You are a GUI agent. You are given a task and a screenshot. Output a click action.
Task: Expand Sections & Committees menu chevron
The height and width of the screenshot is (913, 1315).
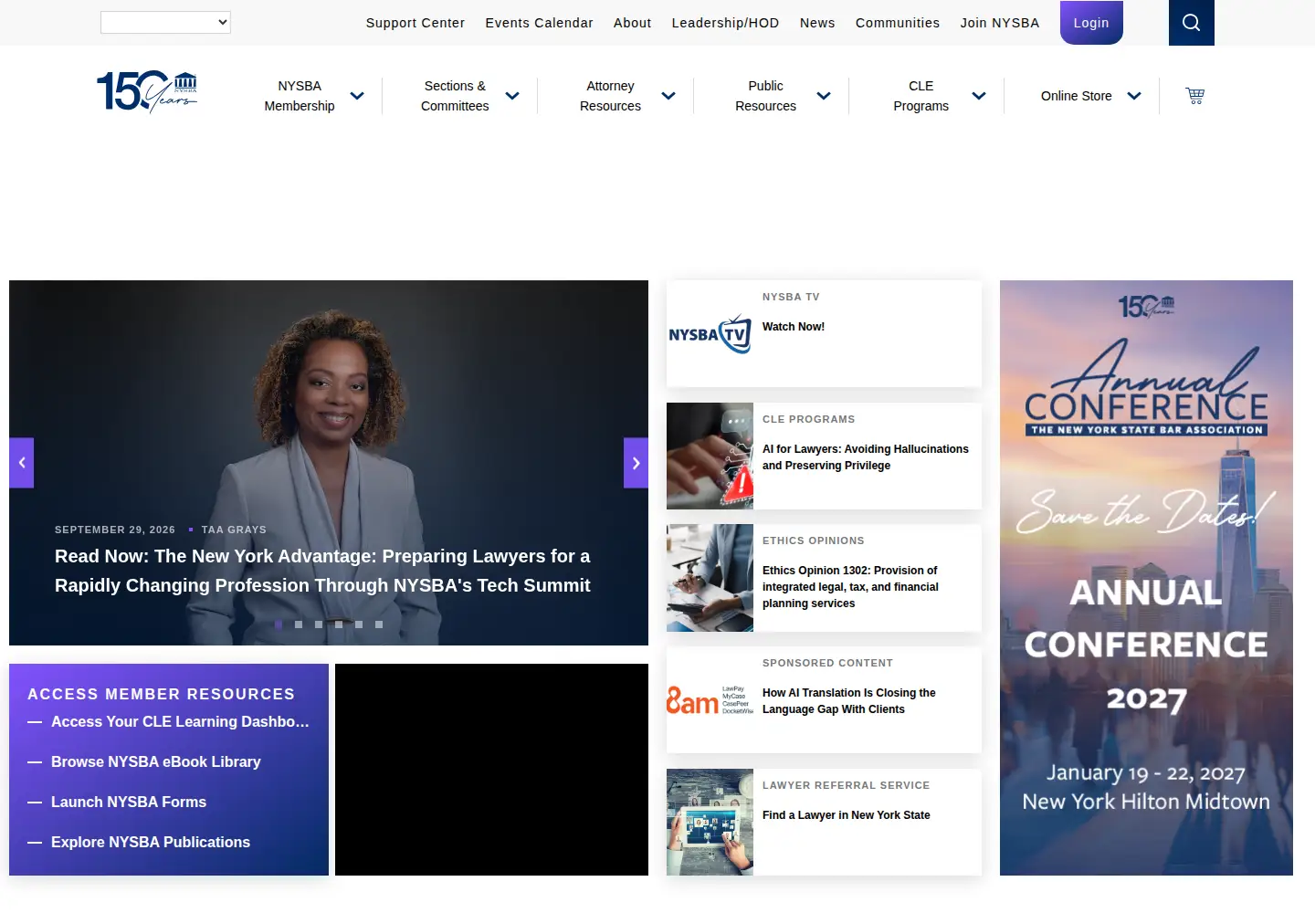pos(512,96)
